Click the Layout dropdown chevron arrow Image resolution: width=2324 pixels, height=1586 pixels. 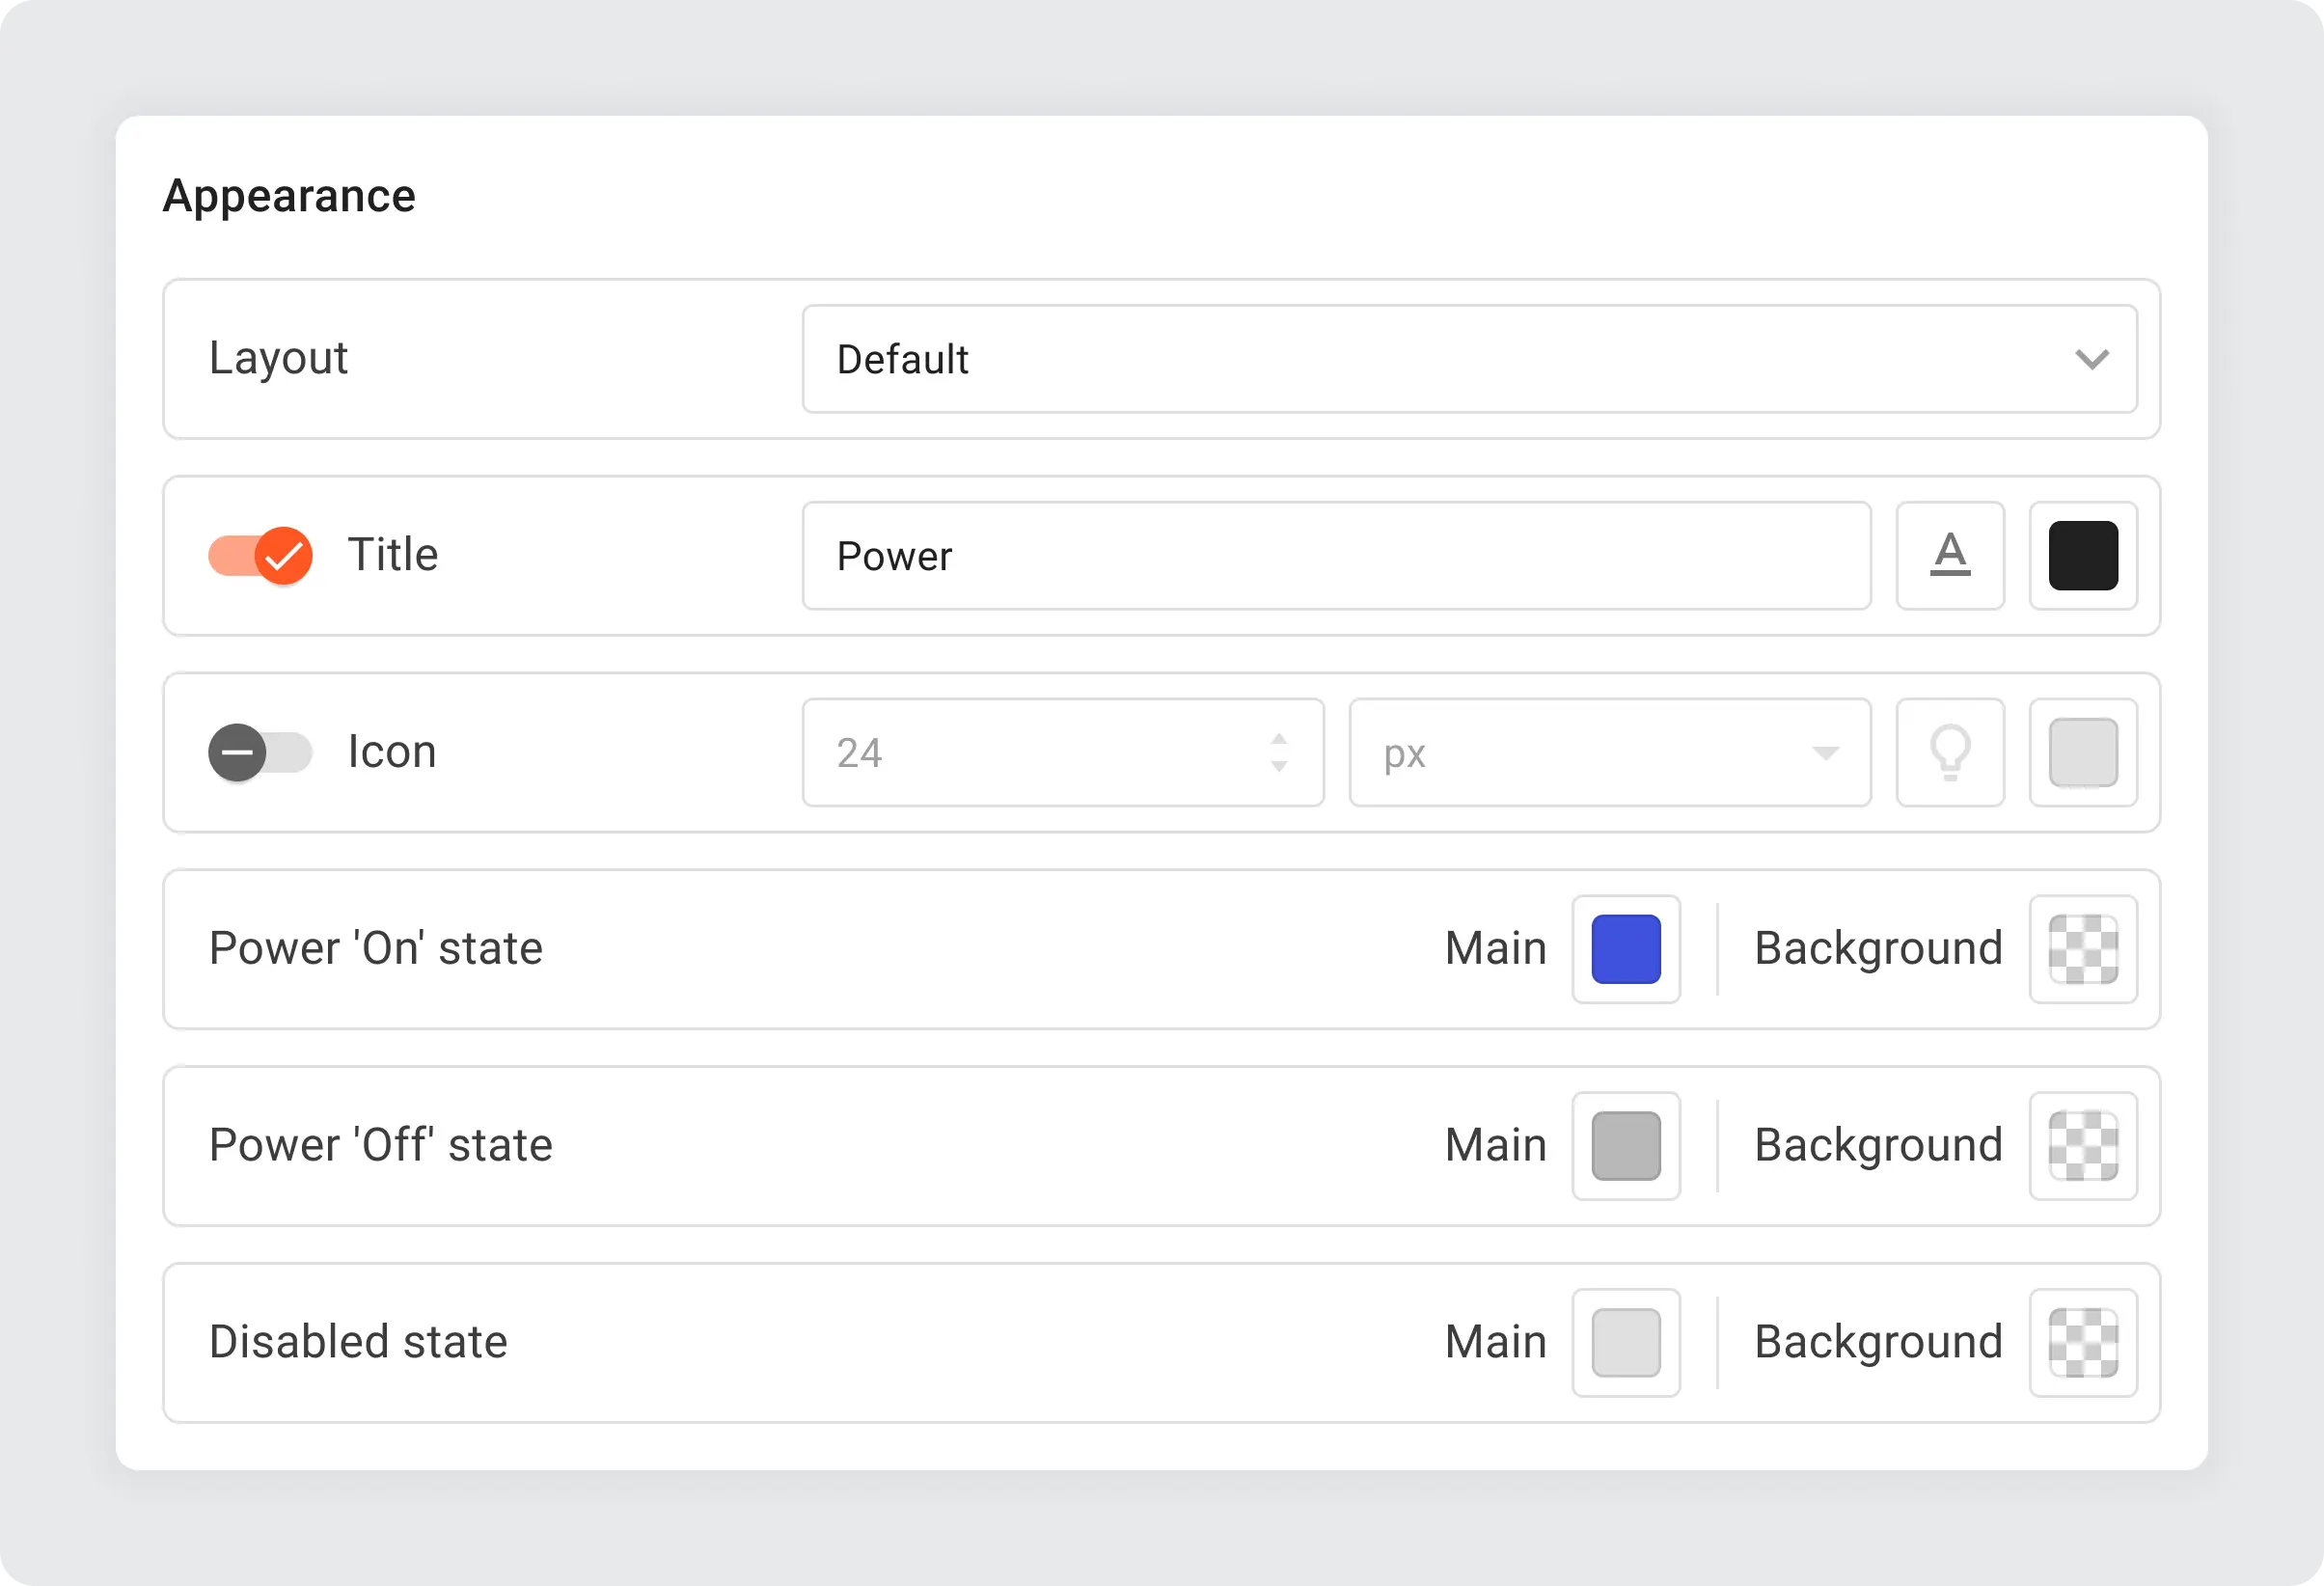(x=2091, y=359)
